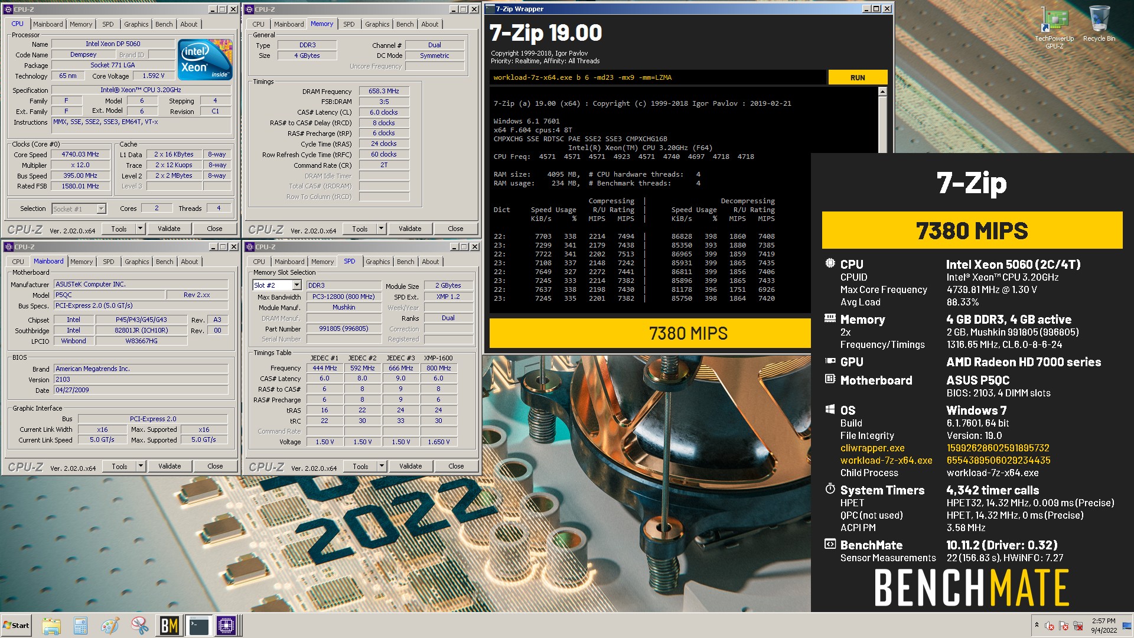1134x638 pixels.
Task: Open Mainboard tab in CPU window
Action: 48,24
